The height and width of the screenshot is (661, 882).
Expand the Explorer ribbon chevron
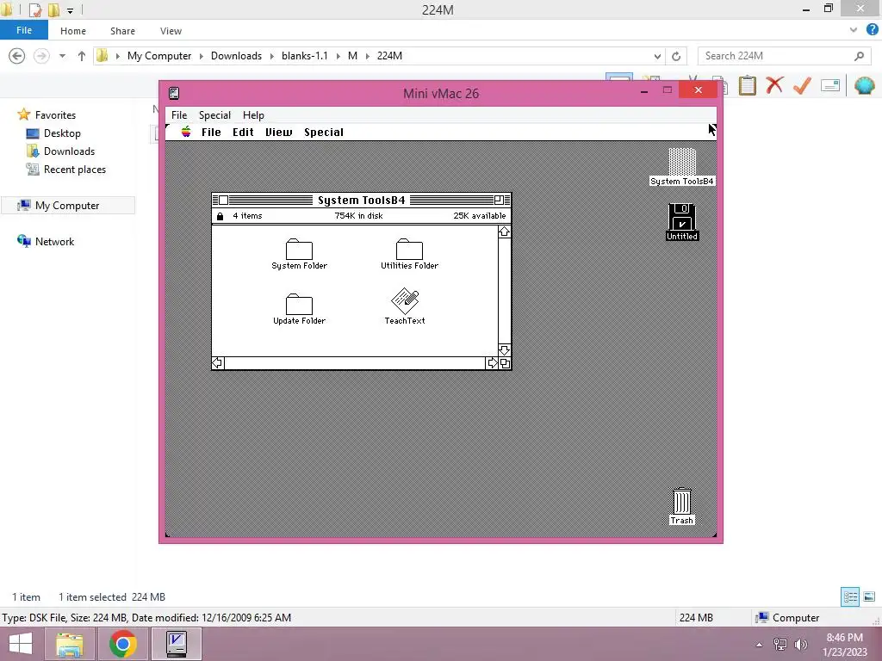click(854, 30)
